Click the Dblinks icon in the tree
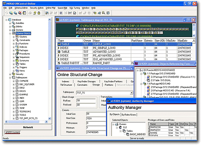 click(14, 26)
